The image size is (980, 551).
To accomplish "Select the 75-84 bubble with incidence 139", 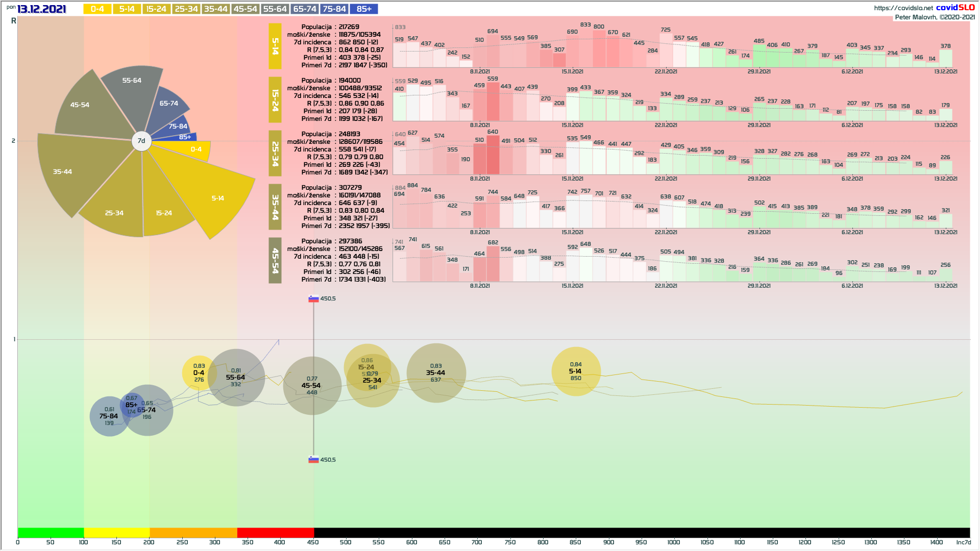I will [x=109, y=416].
